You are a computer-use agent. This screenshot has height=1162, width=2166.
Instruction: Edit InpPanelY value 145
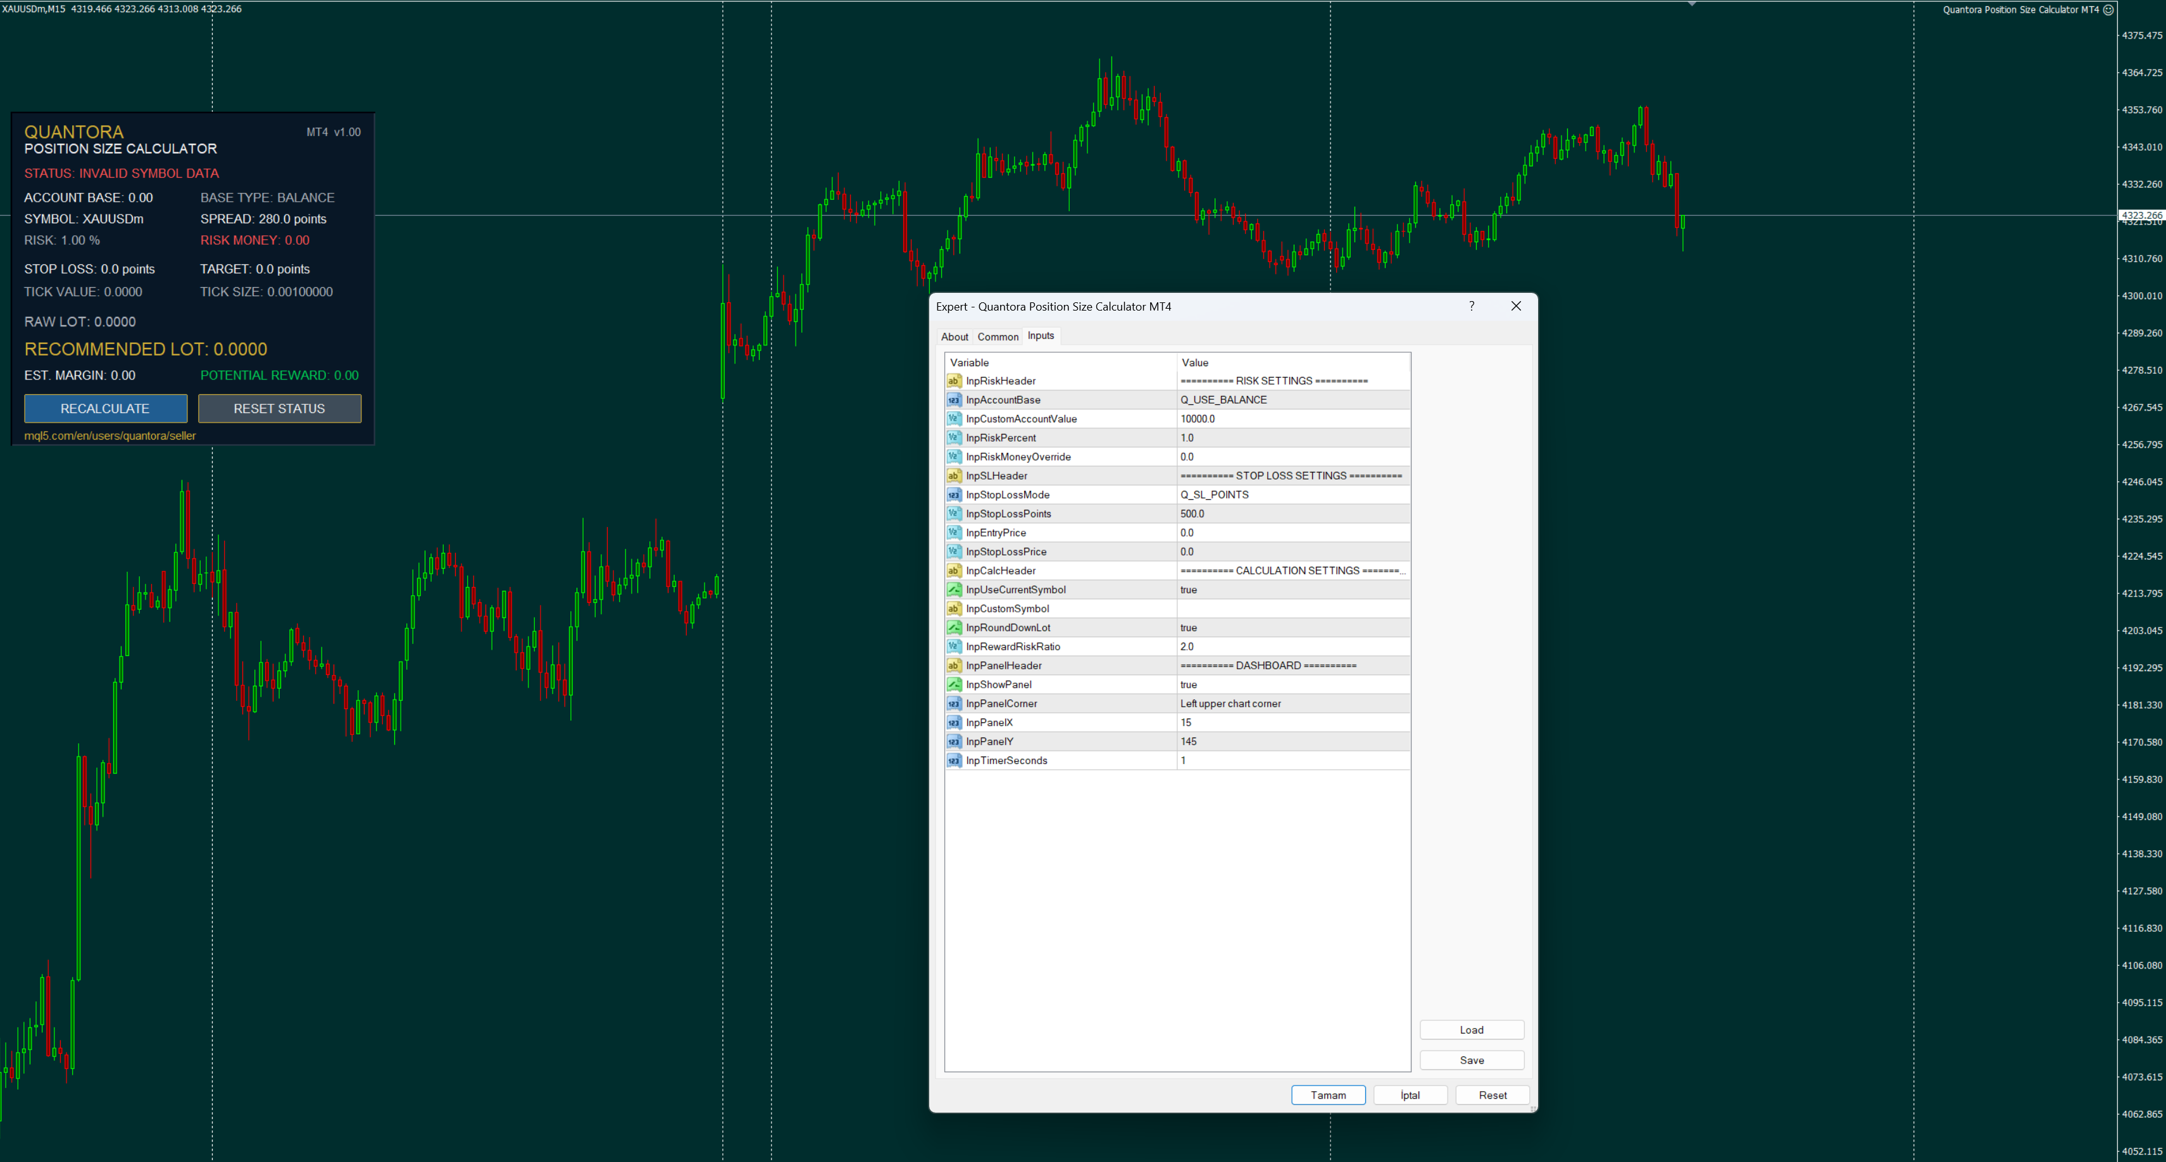tap(1293, 741)
